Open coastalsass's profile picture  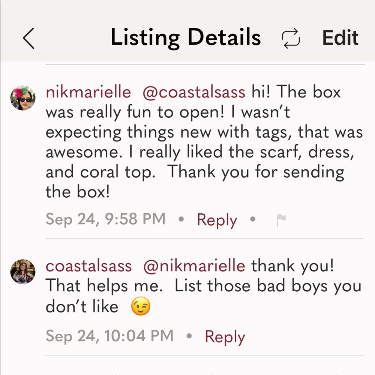point(22,272)
